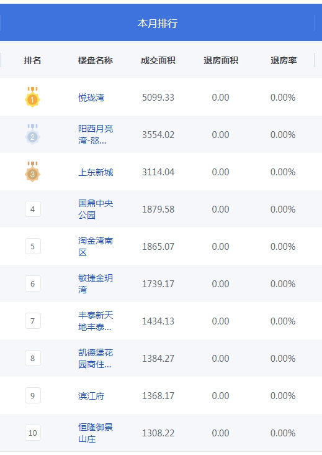
Task: Open the 淘金湾南区 property link
Action: [96, 247]
